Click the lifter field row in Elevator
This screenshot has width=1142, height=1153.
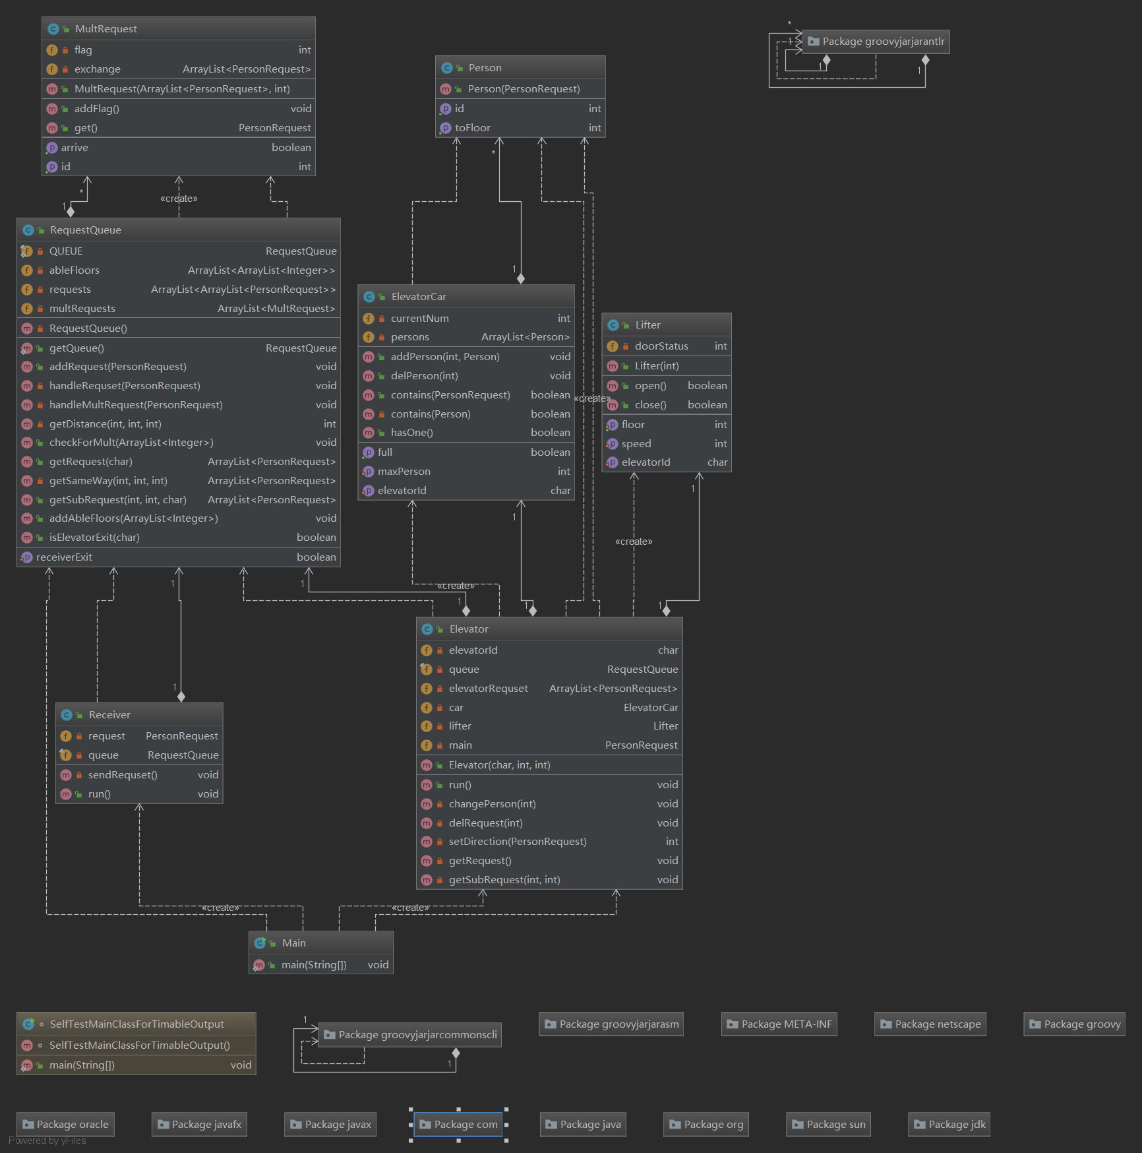[x=549, y=726]
